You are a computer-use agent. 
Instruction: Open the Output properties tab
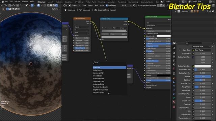[x=174, y=56]
